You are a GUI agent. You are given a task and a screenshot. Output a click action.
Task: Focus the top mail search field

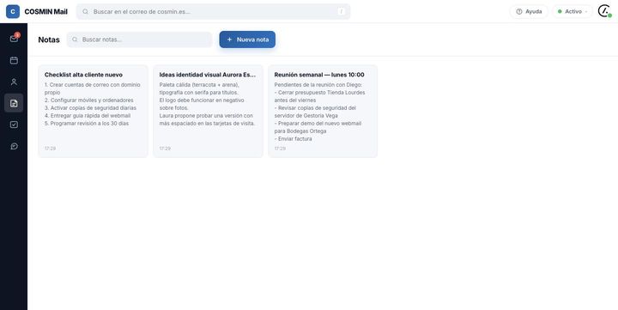point(213,11)
